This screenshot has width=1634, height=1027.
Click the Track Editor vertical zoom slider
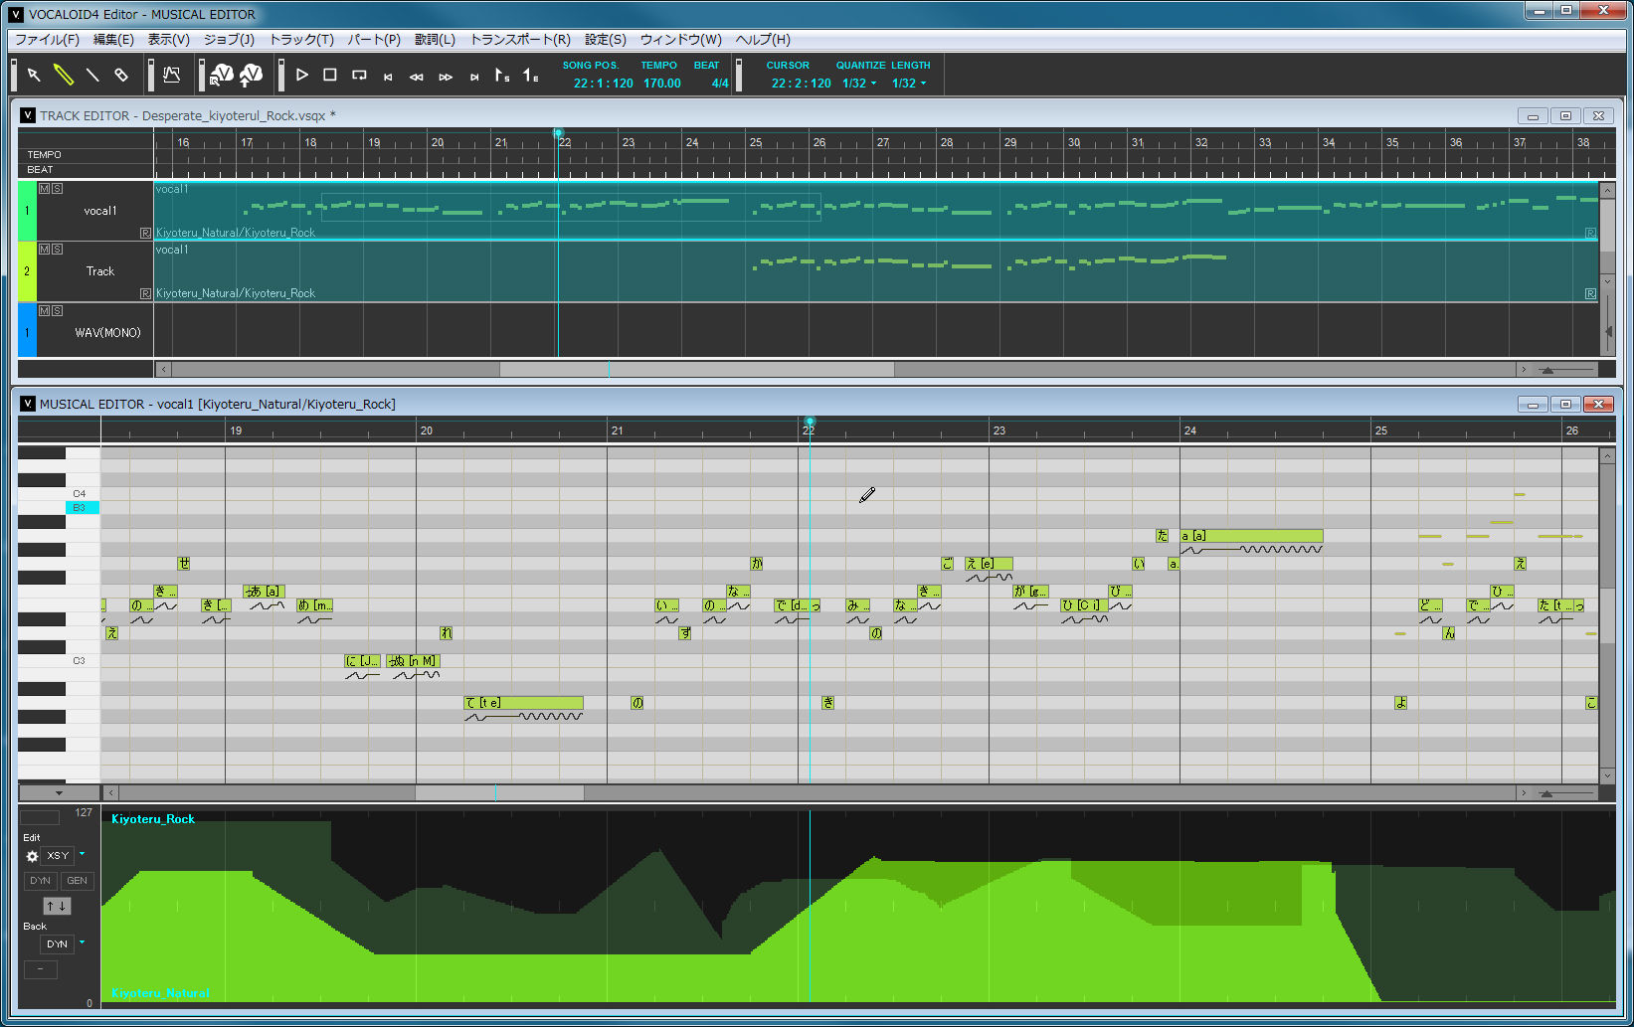1608,330
